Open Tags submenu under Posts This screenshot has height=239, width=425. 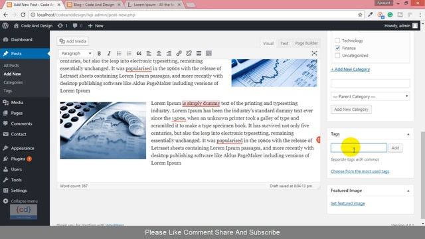pyautogui.click(x=8, y=91)
